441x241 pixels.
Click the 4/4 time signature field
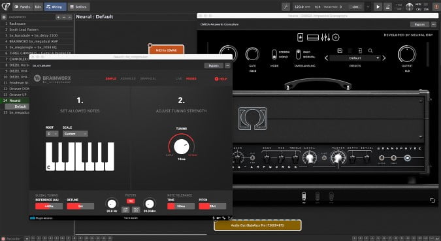pyautogui.click(x=318, y=7)
